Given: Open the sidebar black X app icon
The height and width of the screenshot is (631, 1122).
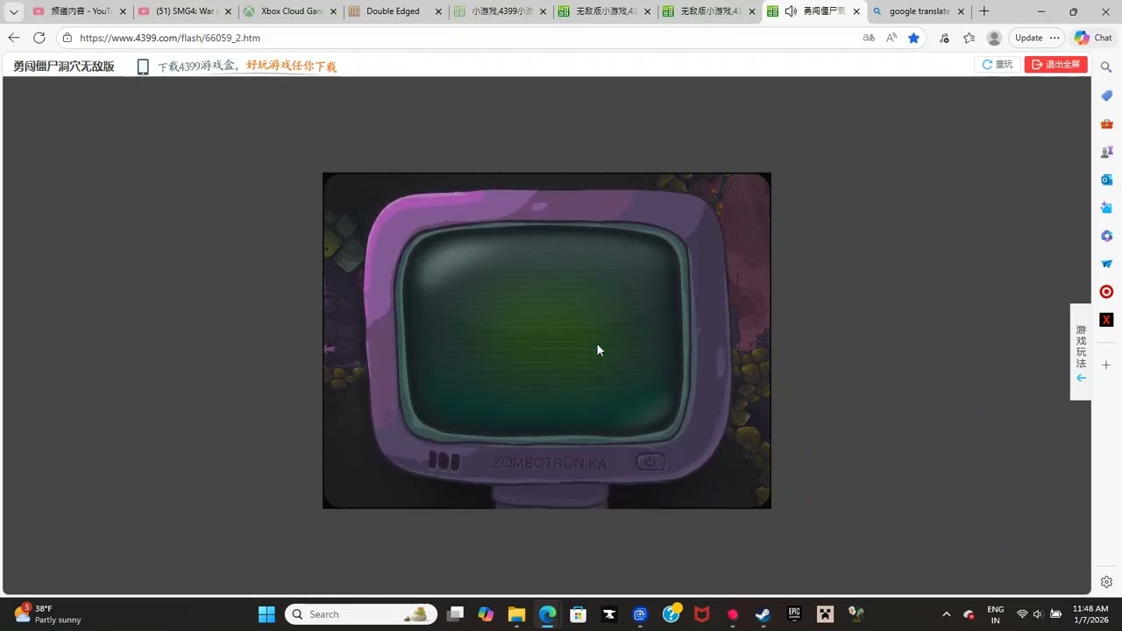Looking at the screenshot, I should tap(1106, 320).
